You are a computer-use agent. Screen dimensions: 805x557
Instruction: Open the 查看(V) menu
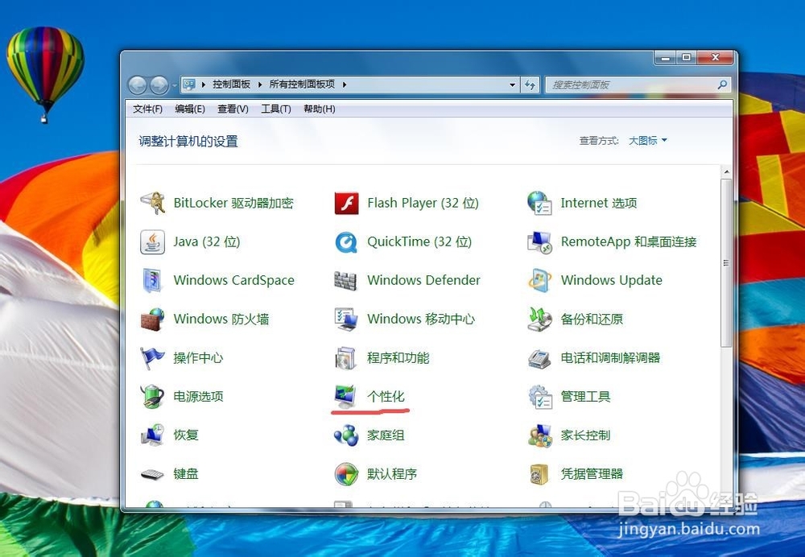pos(232,109)
